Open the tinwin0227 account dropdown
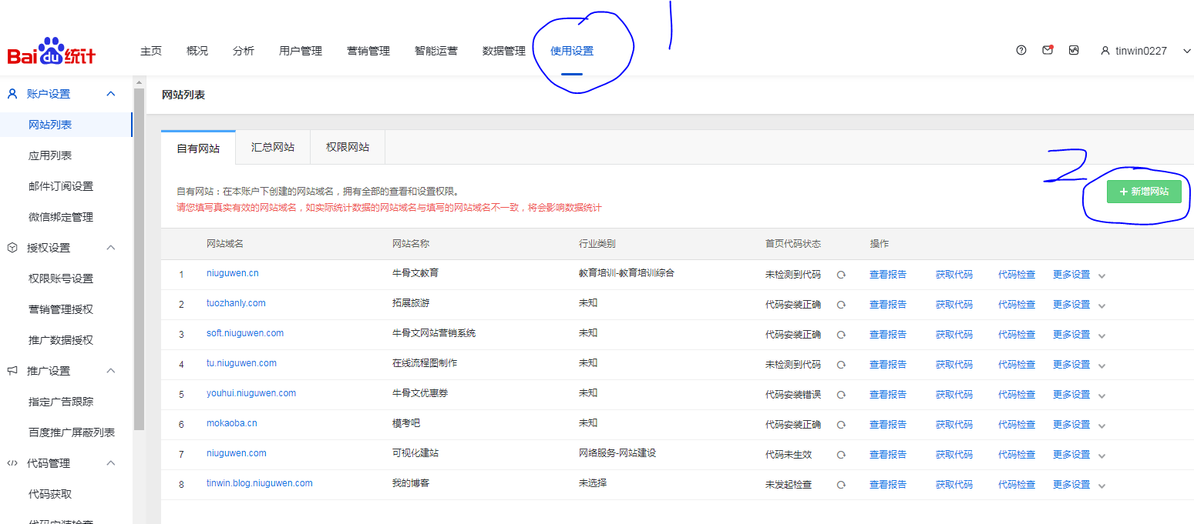Screen dimensions: 1194x524 pyautogui.click(x=1145, y=51)
